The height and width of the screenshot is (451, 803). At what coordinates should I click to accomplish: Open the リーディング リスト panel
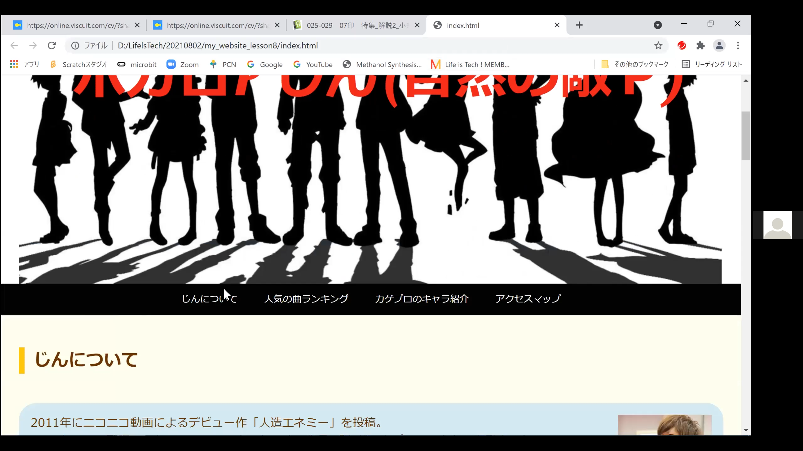click(712, 65)
